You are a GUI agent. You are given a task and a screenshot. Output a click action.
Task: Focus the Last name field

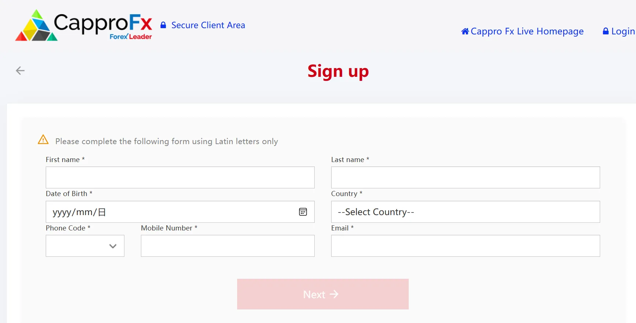(x=465, y=177)
